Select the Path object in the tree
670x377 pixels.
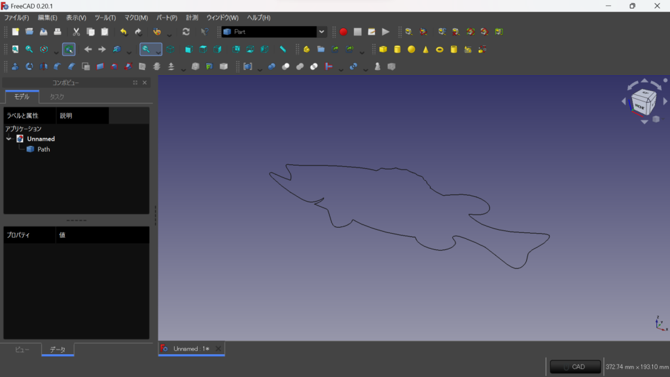click(43, 149)
